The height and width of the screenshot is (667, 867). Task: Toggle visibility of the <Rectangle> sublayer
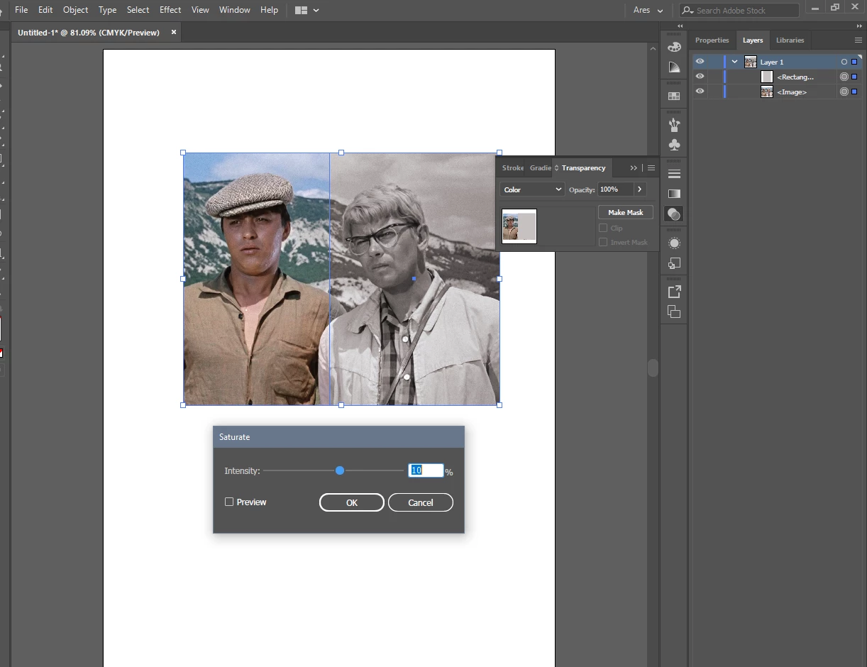[x=700, y=77]
